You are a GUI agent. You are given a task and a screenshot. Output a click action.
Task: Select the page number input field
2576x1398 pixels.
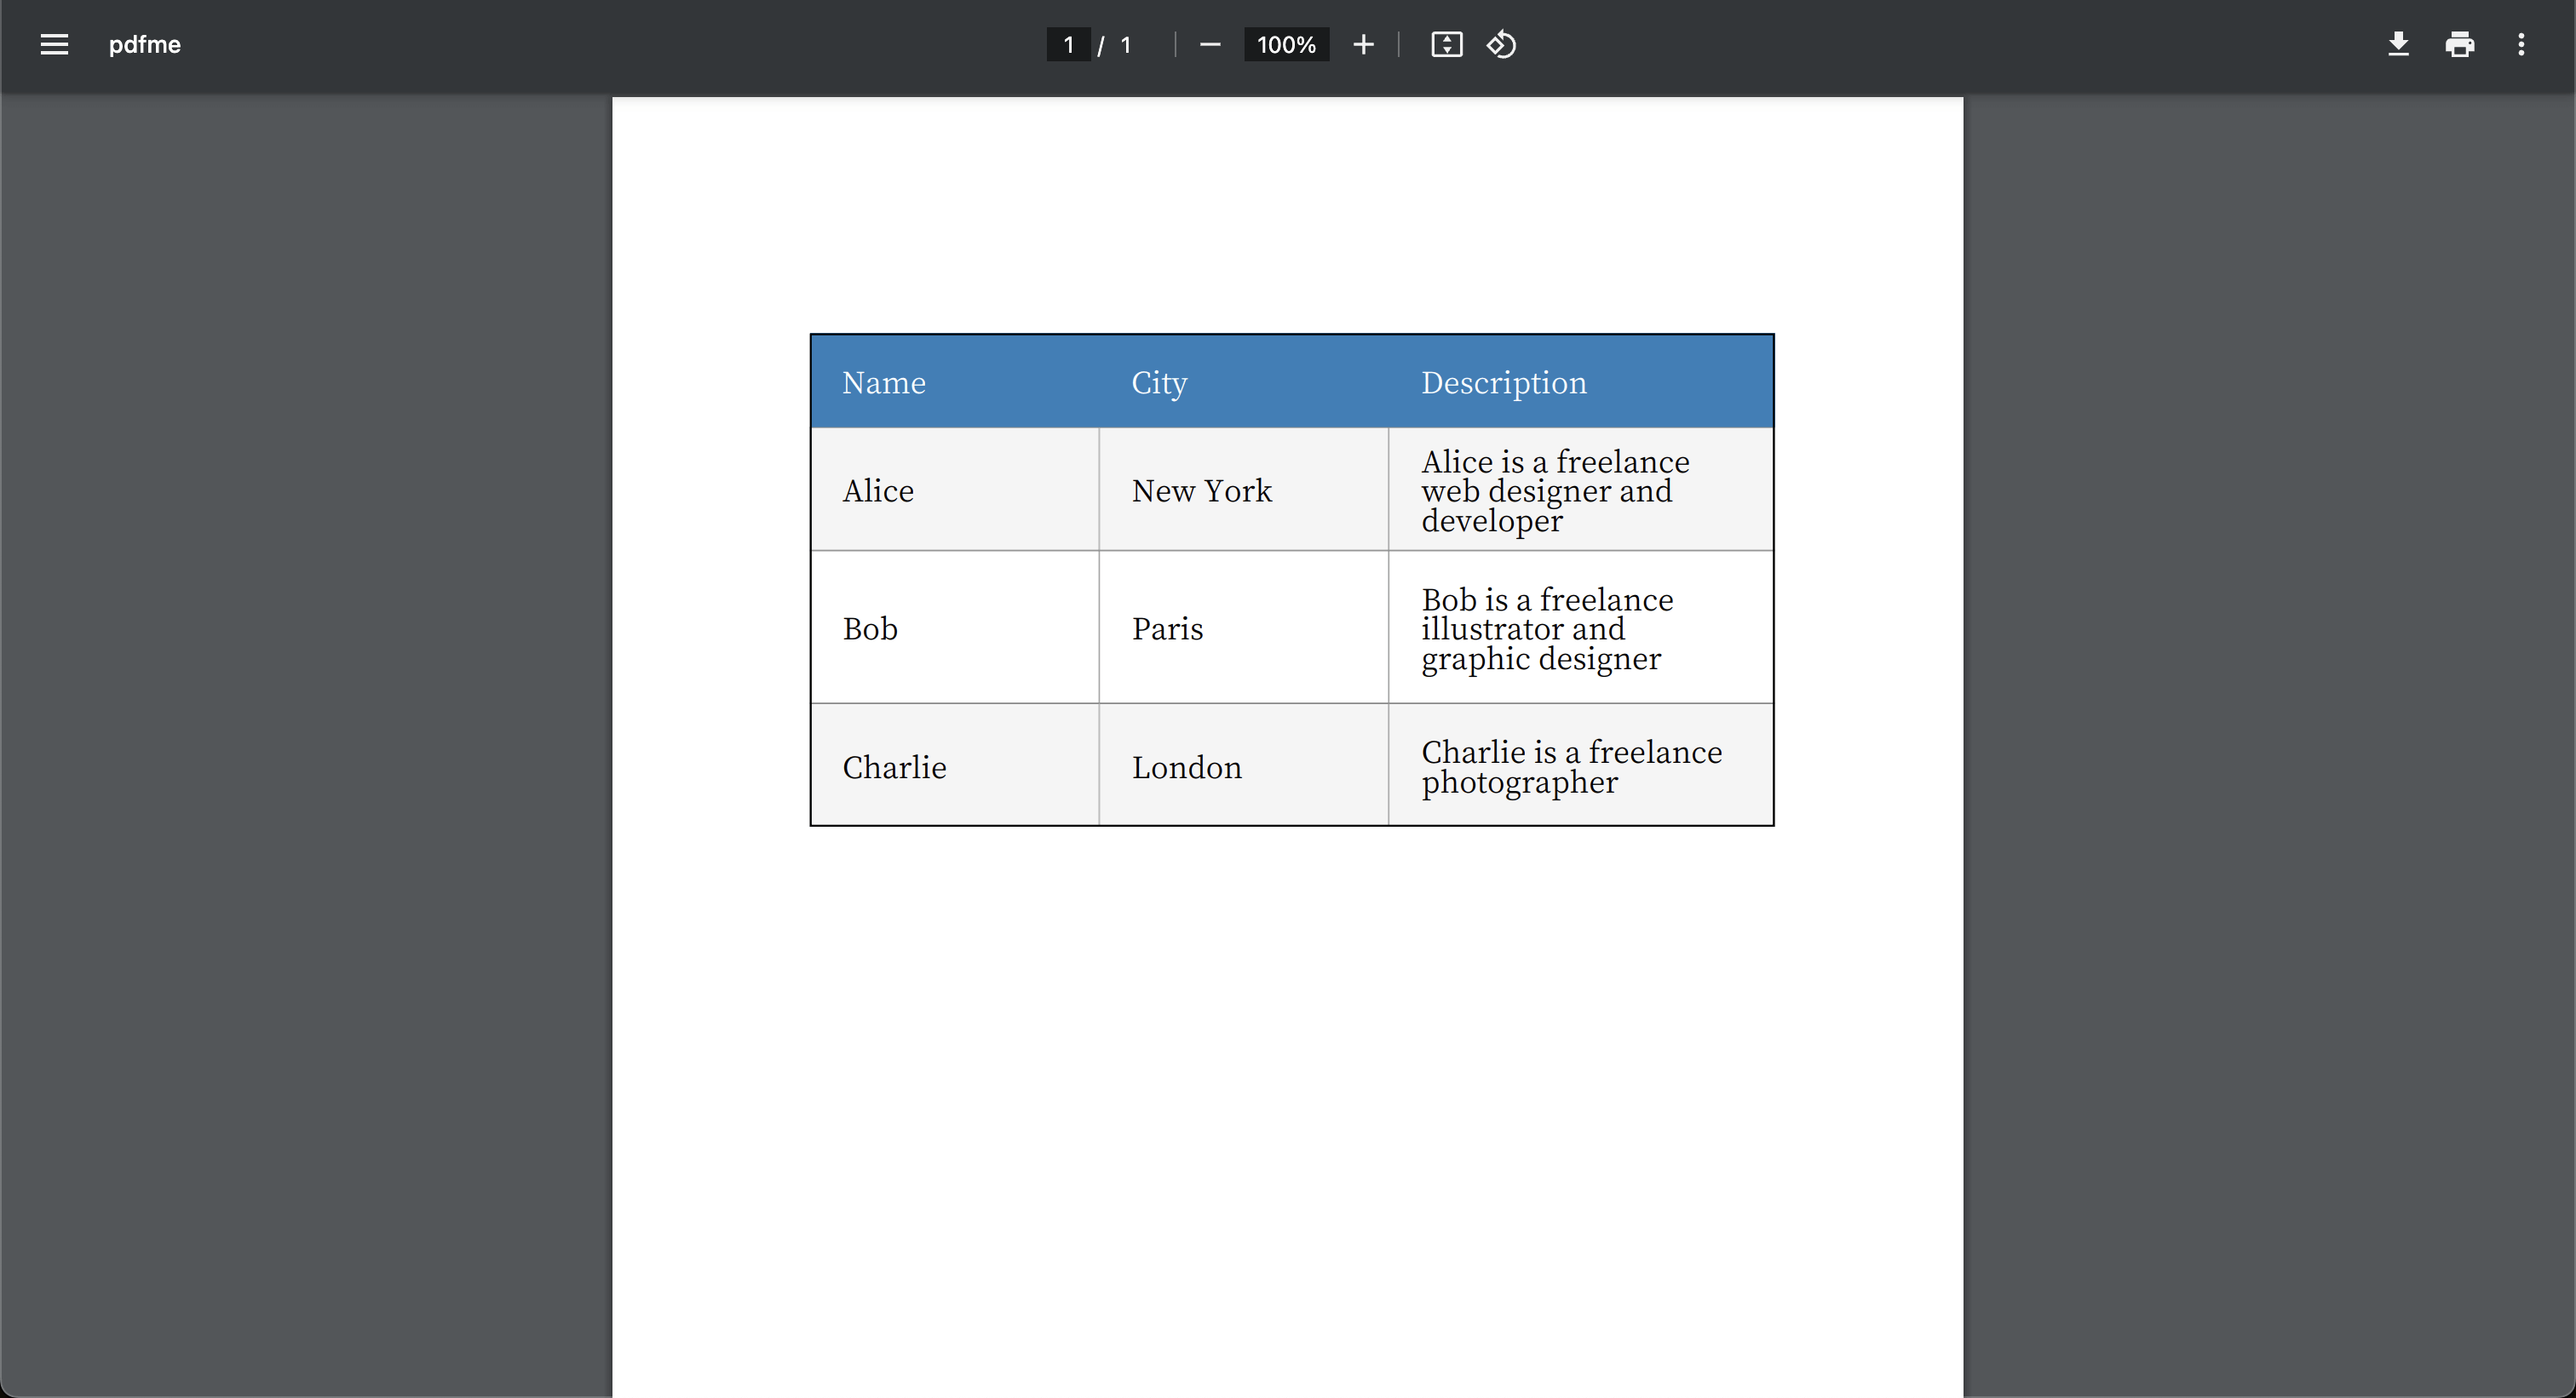[x=1066, y=45]
